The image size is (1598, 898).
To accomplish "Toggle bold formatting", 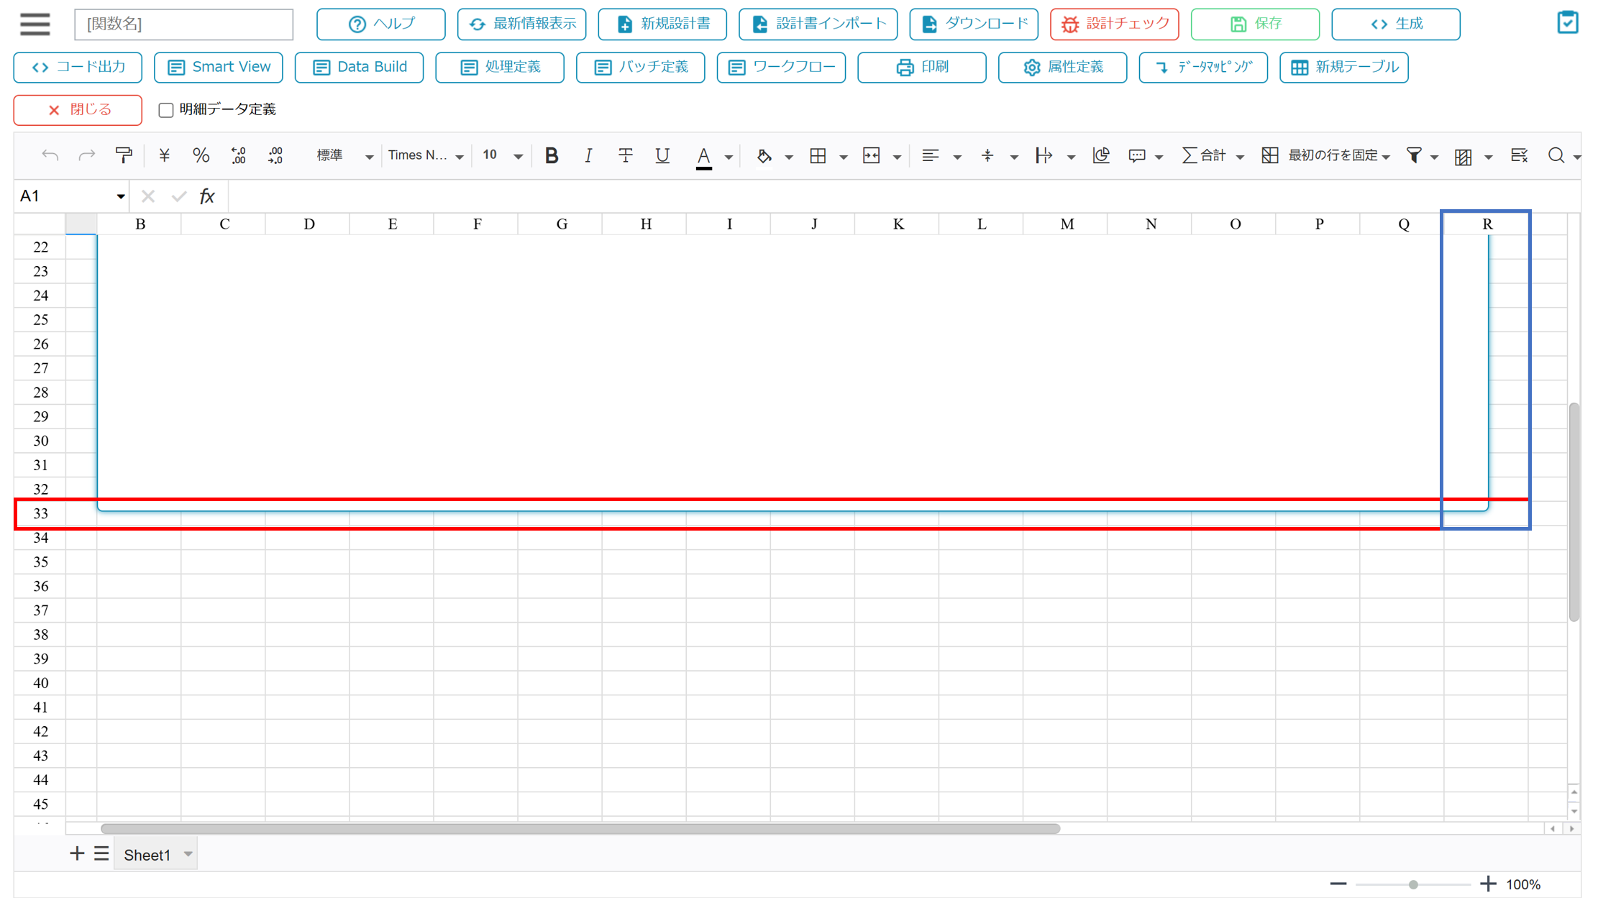I will click(x=551, y=155).
